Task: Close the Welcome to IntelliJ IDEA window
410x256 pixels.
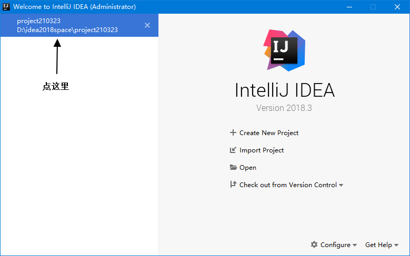Action: tap(397, 7)
